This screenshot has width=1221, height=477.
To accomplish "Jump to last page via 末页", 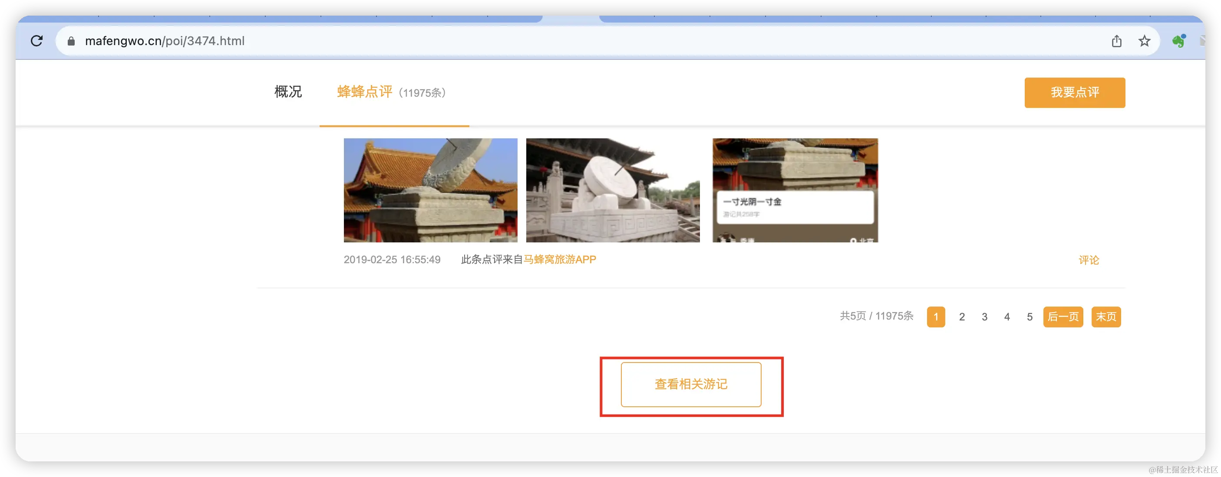I will [x=1106, y=317].
